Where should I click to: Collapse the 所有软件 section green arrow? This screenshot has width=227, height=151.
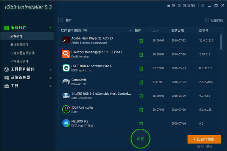tap(51, 28)
